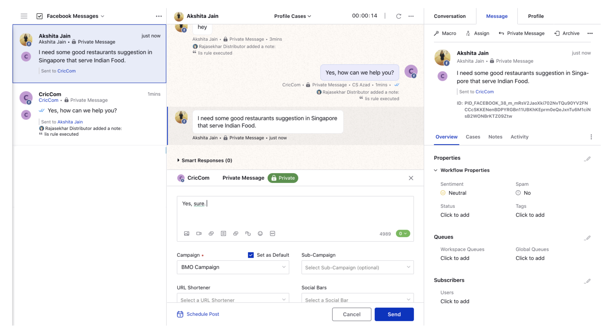Open the hamburger menu icon
Screen dimensions: 605x335
24,16
